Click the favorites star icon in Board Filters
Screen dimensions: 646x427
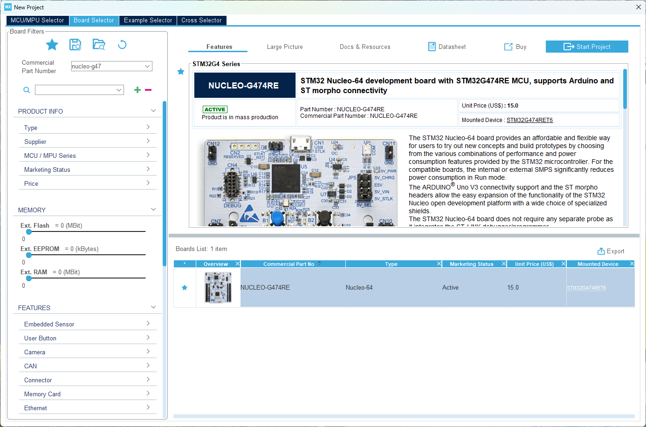pyautogui.click(x=52, y=45)
